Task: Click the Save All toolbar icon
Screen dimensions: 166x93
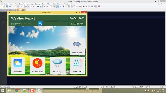Action: click(10, 6)
